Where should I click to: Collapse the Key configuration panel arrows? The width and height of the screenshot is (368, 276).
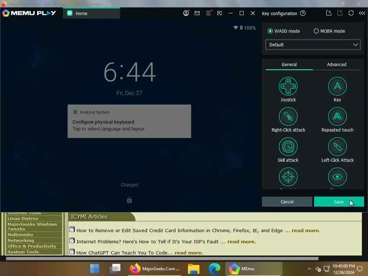[x=362, y=13]
